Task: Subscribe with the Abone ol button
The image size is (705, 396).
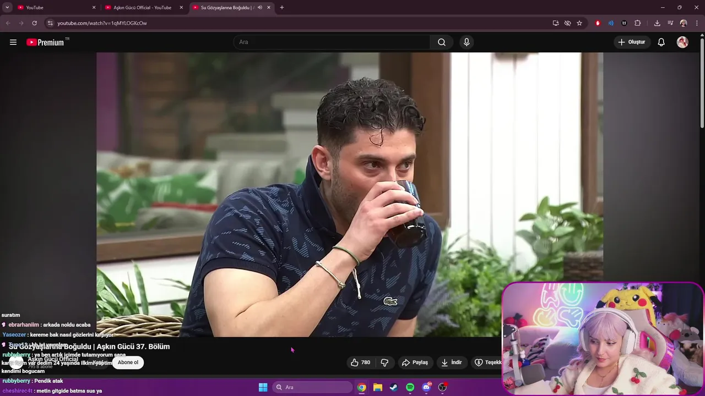Action: point(128,362)
